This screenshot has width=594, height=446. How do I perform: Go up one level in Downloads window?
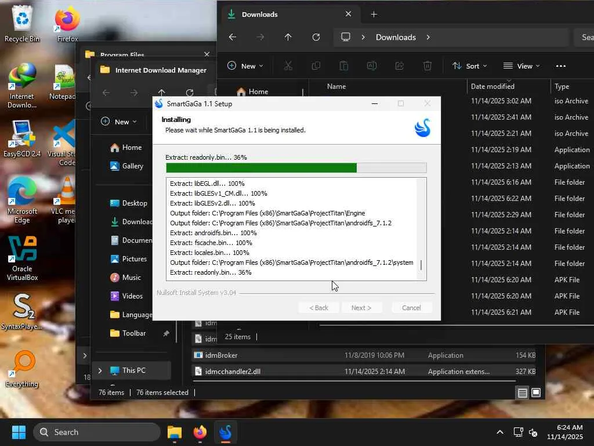point(288,37)
